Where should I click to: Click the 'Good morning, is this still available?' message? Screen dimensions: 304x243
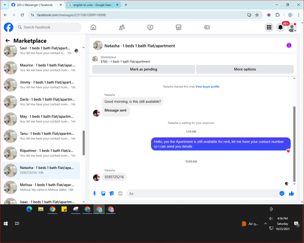coord(133,101)
